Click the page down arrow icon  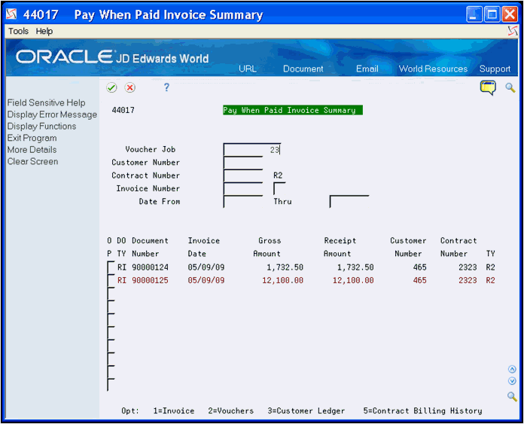coord(512,381)
